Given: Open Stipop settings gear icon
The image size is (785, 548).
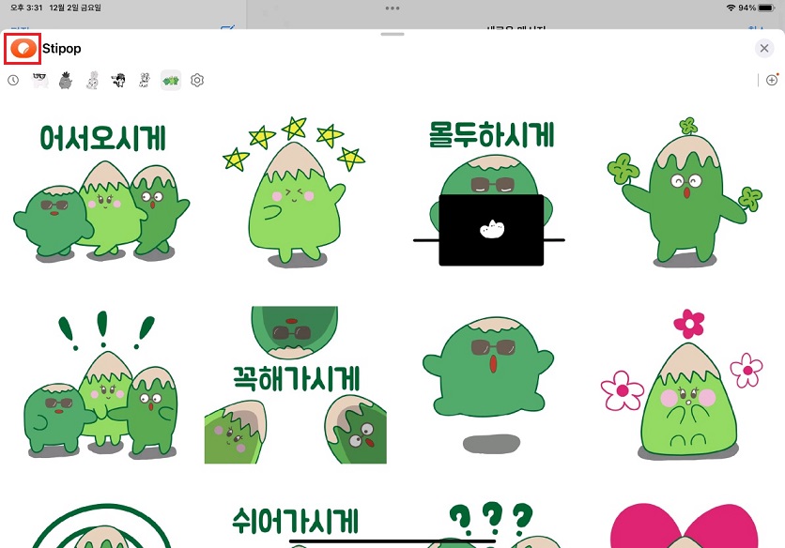Looking at the screenshot, I should click(x=197, y=80).
